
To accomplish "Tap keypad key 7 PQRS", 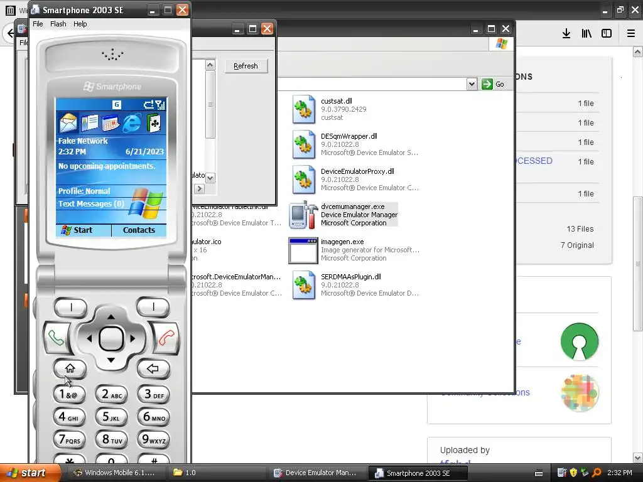I will pyautogui.click(x=69, y=440).
